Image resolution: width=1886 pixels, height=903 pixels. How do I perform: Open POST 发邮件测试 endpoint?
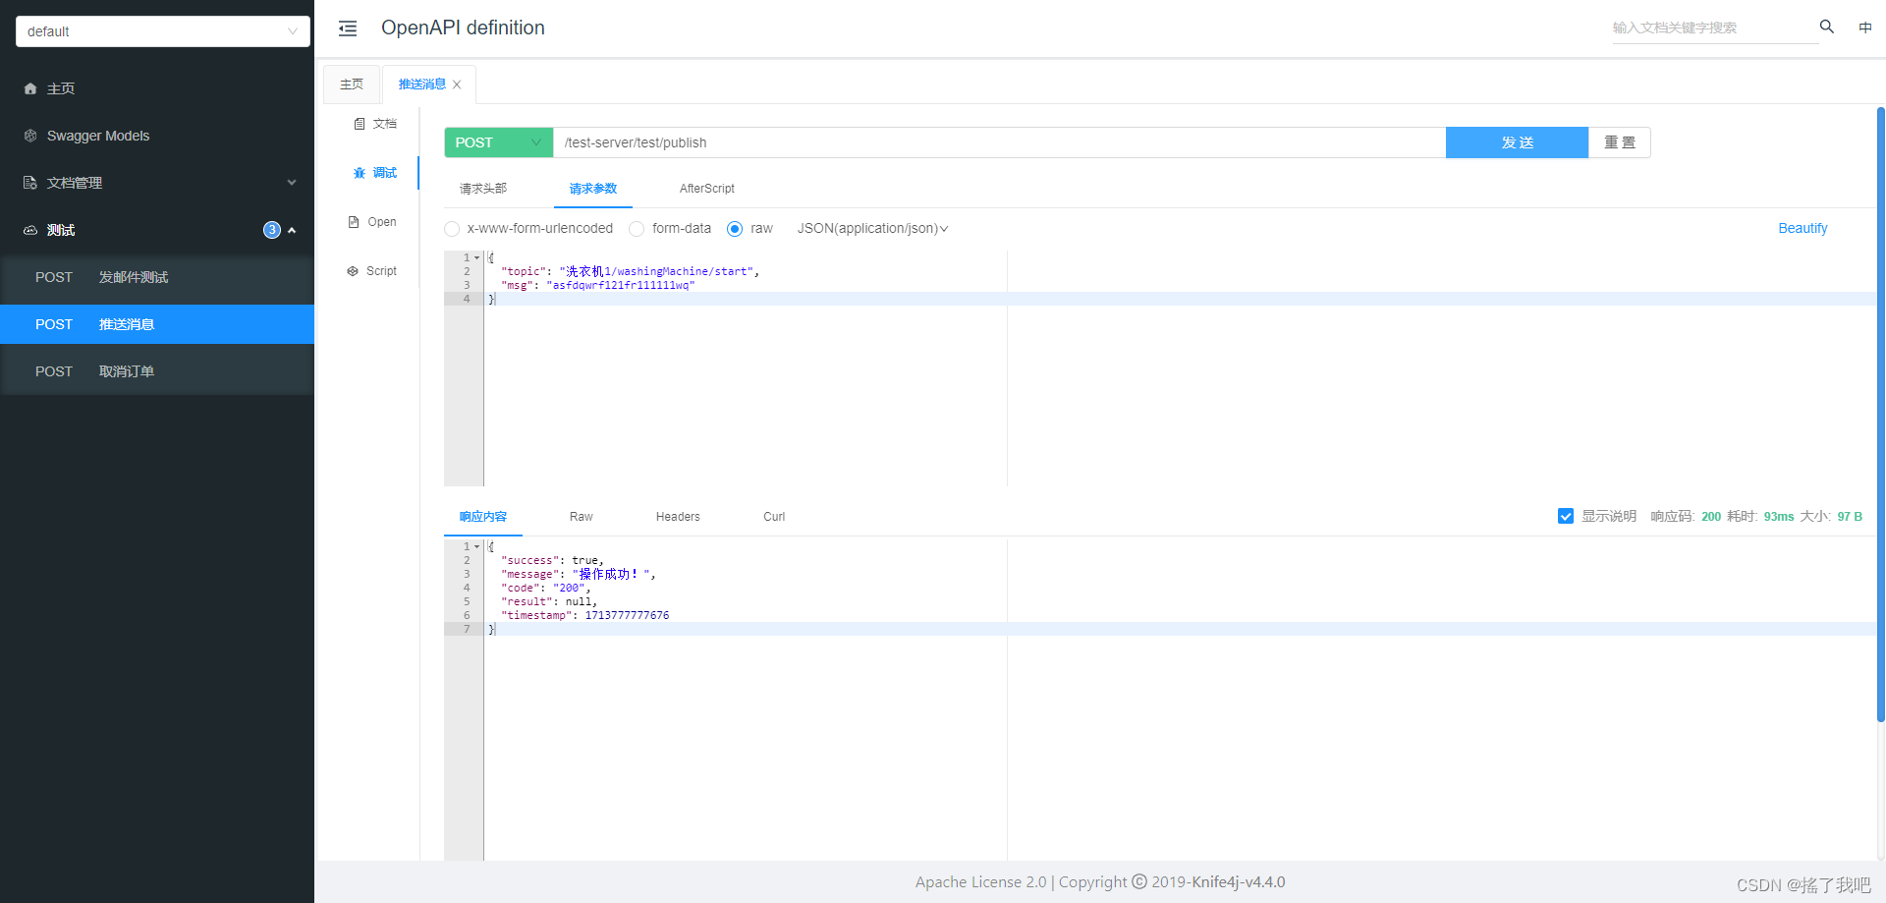[x=157, y=277]
